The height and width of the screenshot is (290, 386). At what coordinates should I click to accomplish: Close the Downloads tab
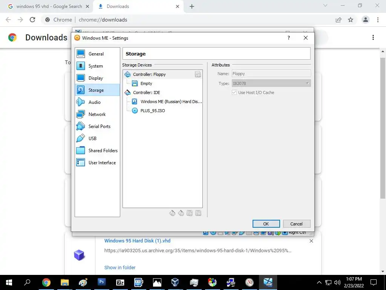pyautogui.click(x=178, y=6)
